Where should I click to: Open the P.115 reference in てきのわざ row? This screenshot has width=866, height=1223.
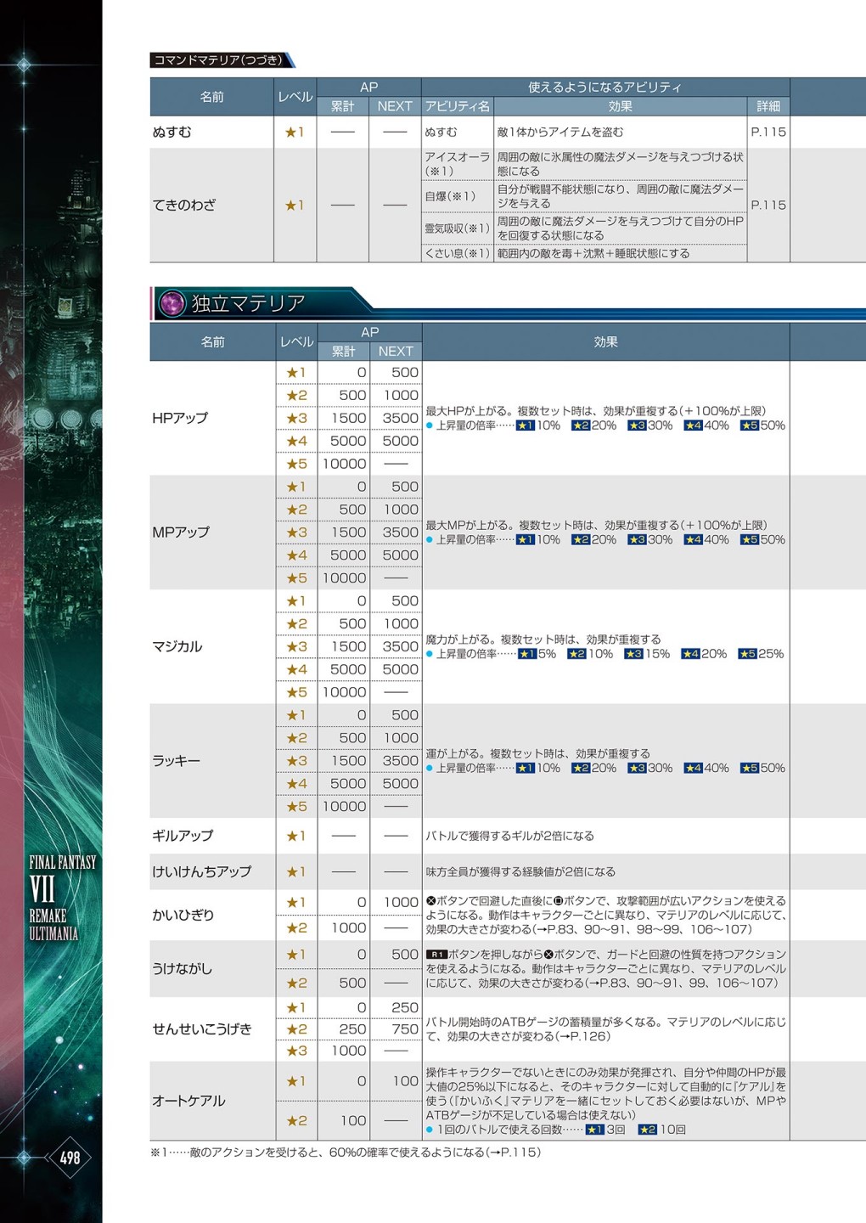(x=768, y=206)
